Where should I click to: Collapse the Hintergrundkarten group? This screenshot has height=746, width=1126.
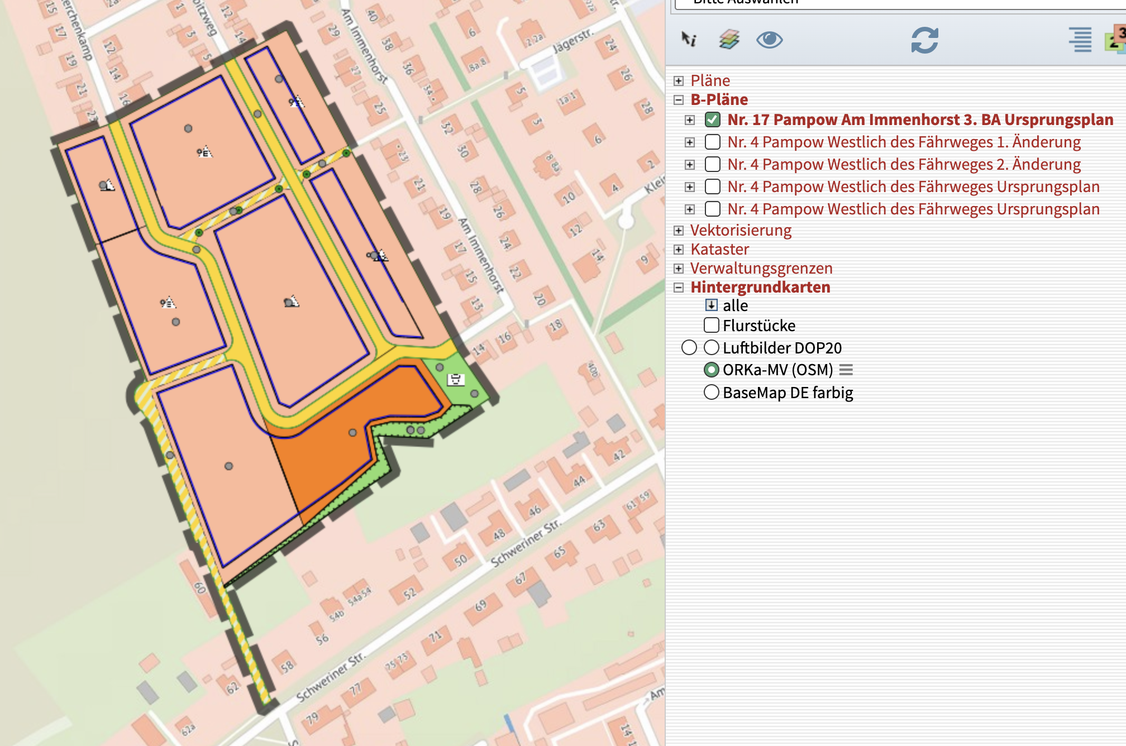tap(679, 287)
